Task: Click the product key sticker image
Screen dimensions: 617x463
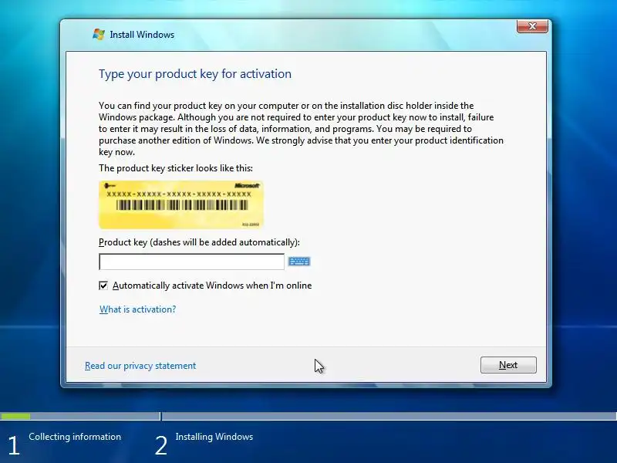Action: (x=180, y=204)
